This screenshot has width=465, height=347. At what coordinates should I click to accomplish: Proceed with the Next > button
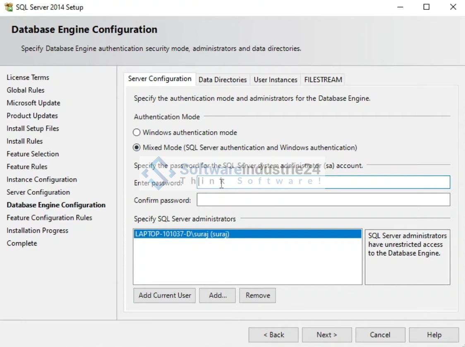(x=327, y=335)
